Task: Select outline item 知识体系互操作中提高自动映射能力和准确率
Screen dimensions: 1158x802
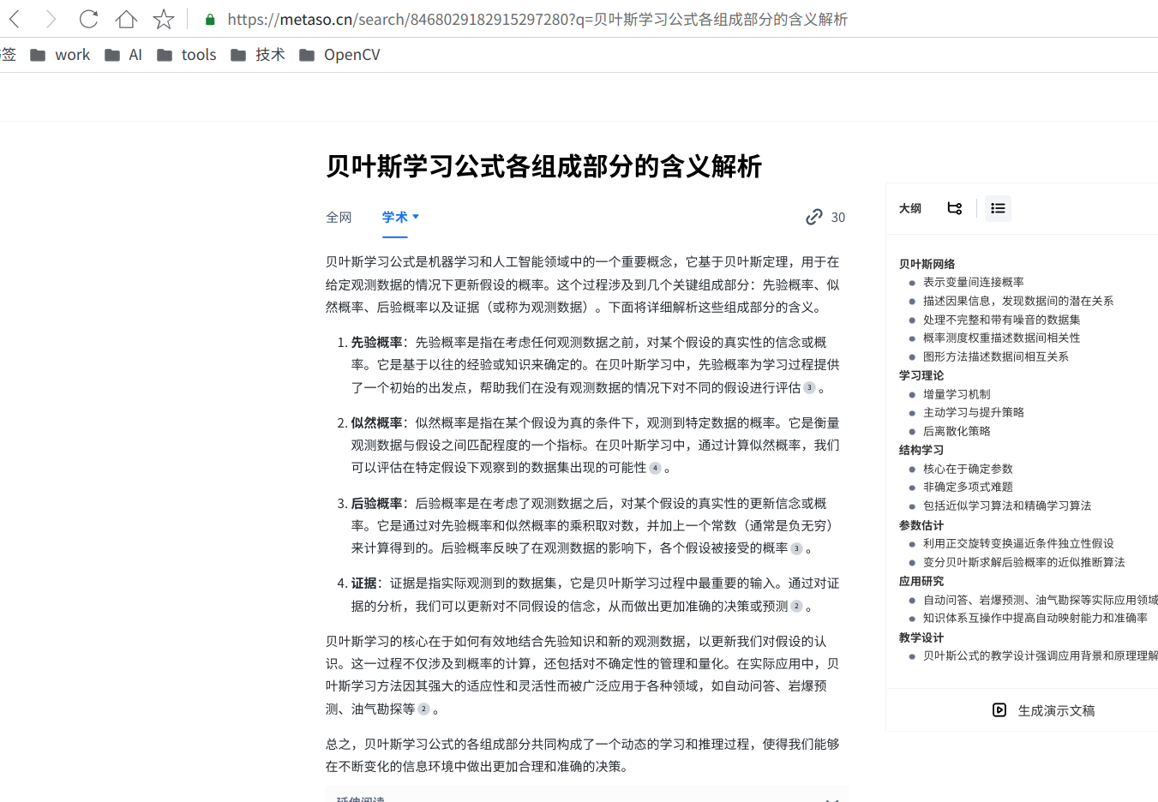Action: click(1035, 618)
